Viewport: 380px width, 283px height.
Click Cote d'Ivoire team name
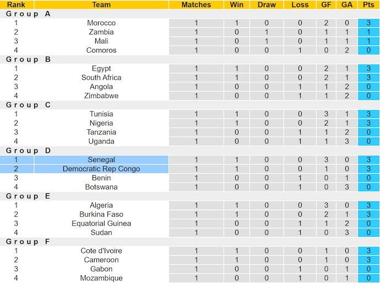[x=101, y=251]
